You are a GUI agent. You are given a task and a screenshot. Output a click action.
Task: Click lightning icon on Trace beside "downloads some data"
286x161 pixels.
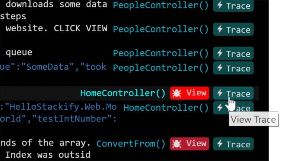click(x=220, y=6)
